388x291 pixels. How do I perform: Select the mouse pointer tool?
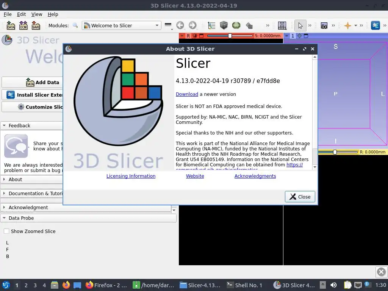(300, 25)
